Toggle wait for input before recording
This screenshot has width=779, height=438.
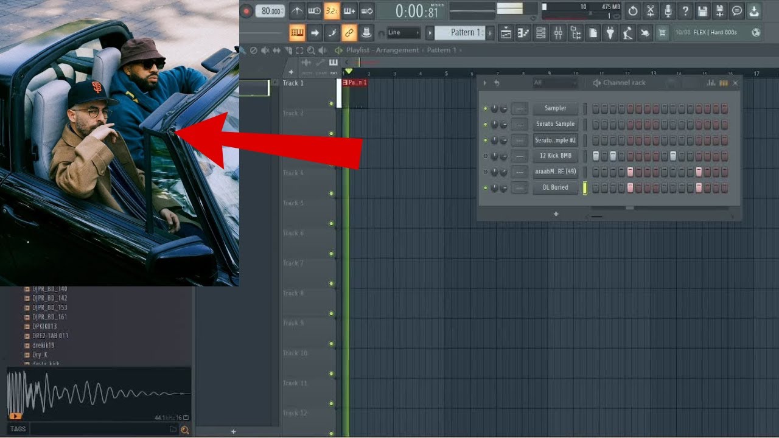(315, 11)
